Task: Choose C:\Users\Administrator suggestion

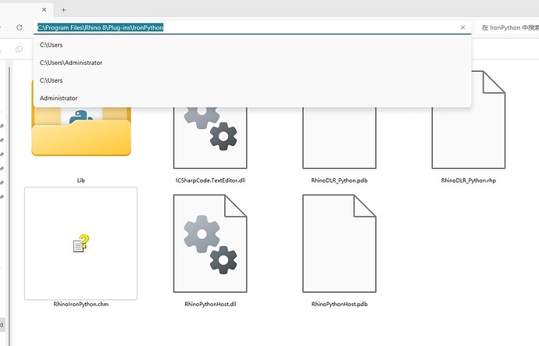Action: pos(252,62)
